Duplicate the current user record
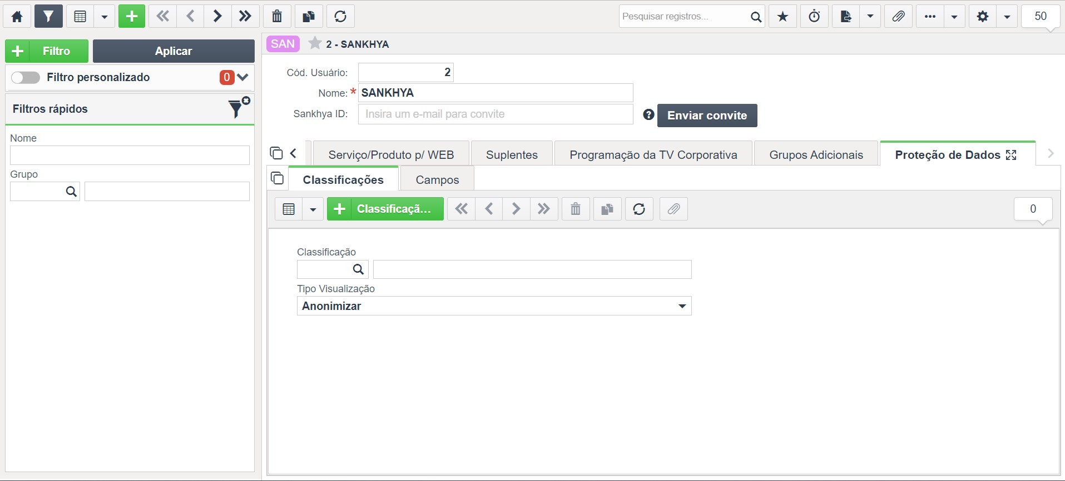 [x=309, y=16]
